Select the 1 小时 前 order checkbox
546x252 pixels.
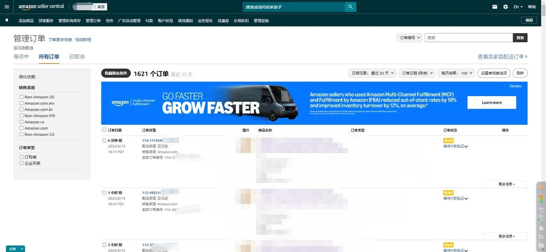coord(104,192)
